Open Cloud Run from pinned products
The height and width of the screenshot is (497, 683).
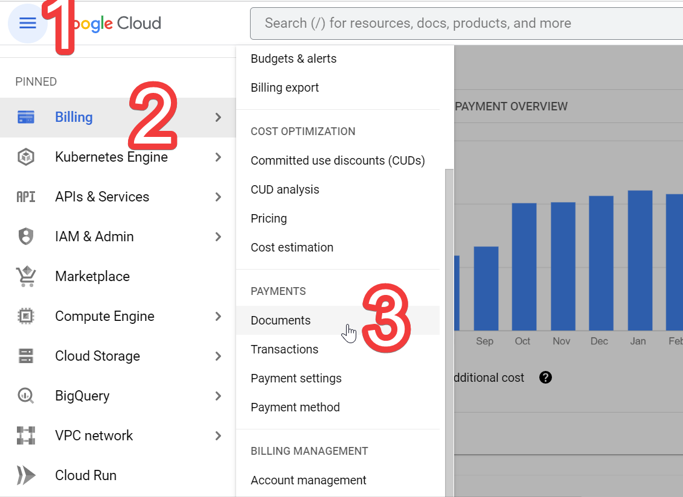coord(86,475)
